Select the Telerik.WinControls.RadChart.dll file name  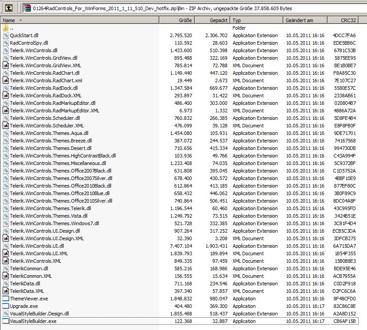coord(45,73)
